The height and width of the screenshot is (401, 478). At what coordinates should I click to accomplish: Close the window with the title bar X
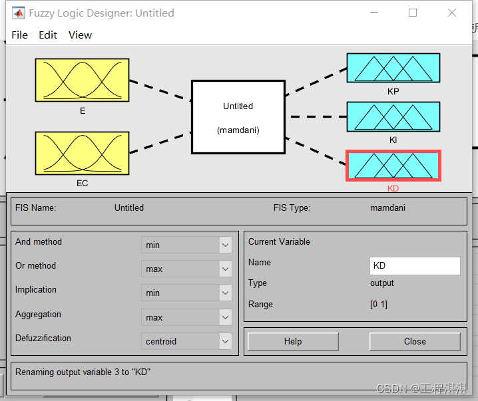pos(452,13)
